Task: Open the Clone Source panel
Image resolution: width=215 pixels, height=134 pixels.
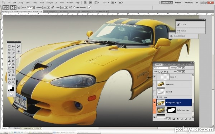Action: [183, 36]
